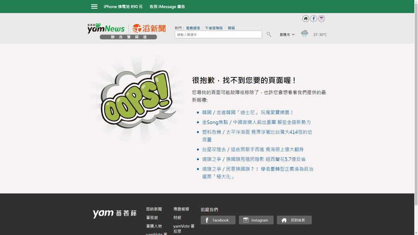
Task: Click the 滔新聞 logo
Action: coord(149,28)
